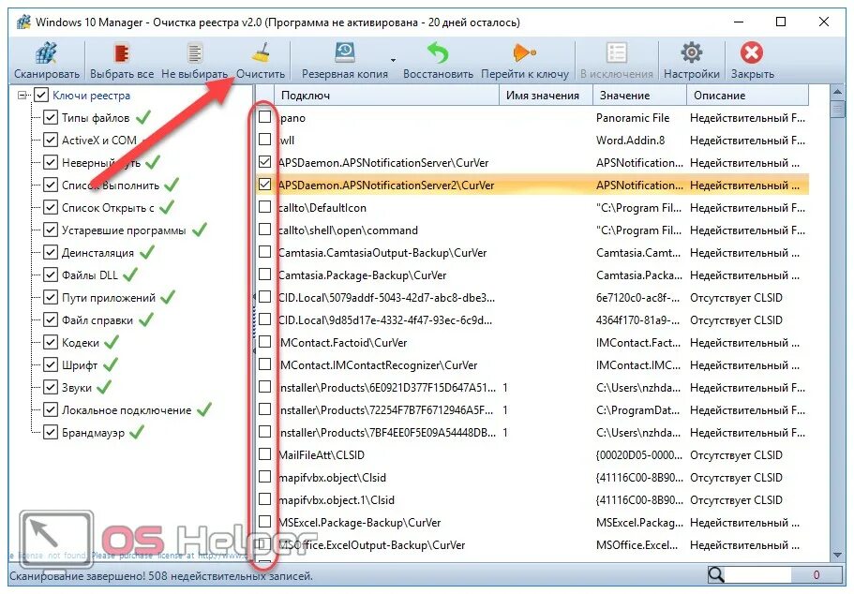Click the Word.Addin.8 value cell

631,140
